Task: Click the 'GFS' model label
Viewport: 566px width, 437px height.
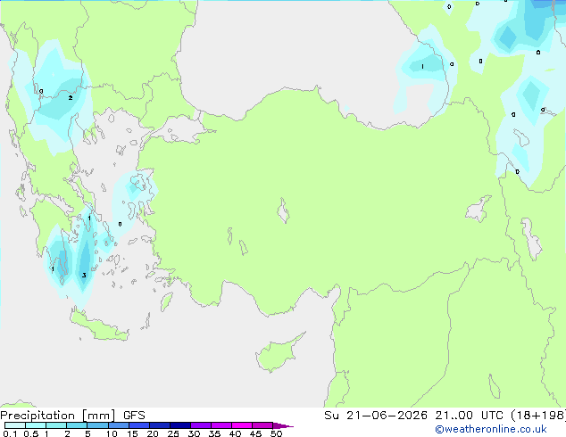Action: tap(134, 416)
